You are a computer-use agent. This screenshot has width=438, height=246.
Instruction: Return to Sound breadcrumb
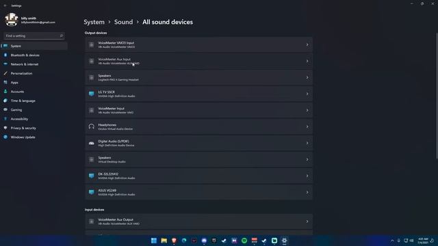pyautogui.click(x=123, y=22)
